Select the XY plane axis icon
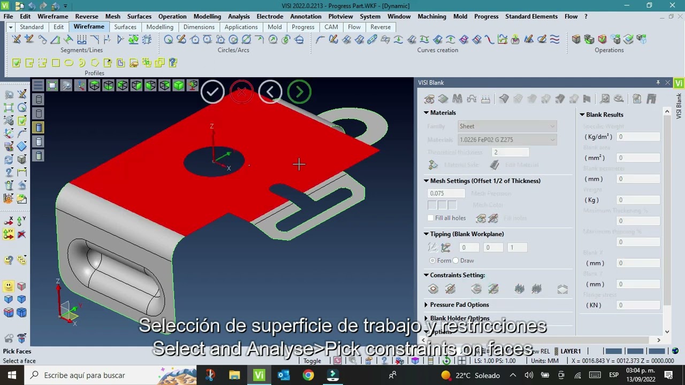The image size is (685, 385). pos(9,234)
